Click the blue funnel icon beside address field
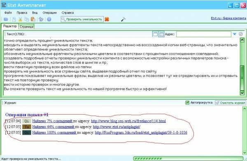 tap(235, 34)
